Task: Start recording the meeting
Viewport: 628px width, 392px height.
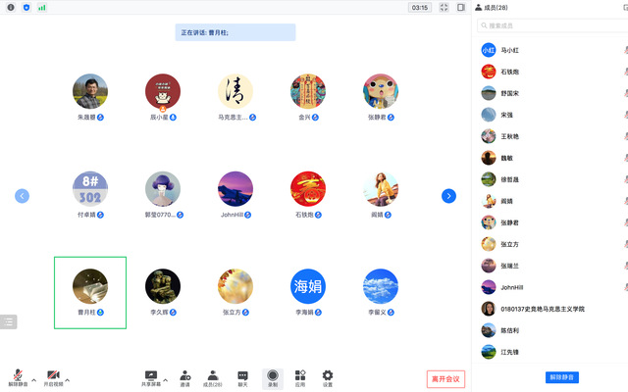Action: tap(273, 377)
